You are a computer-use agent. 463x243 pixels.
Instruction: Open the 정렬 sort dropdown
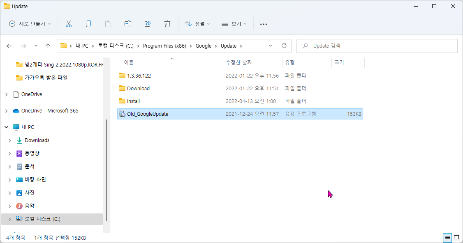coord(197,24)
